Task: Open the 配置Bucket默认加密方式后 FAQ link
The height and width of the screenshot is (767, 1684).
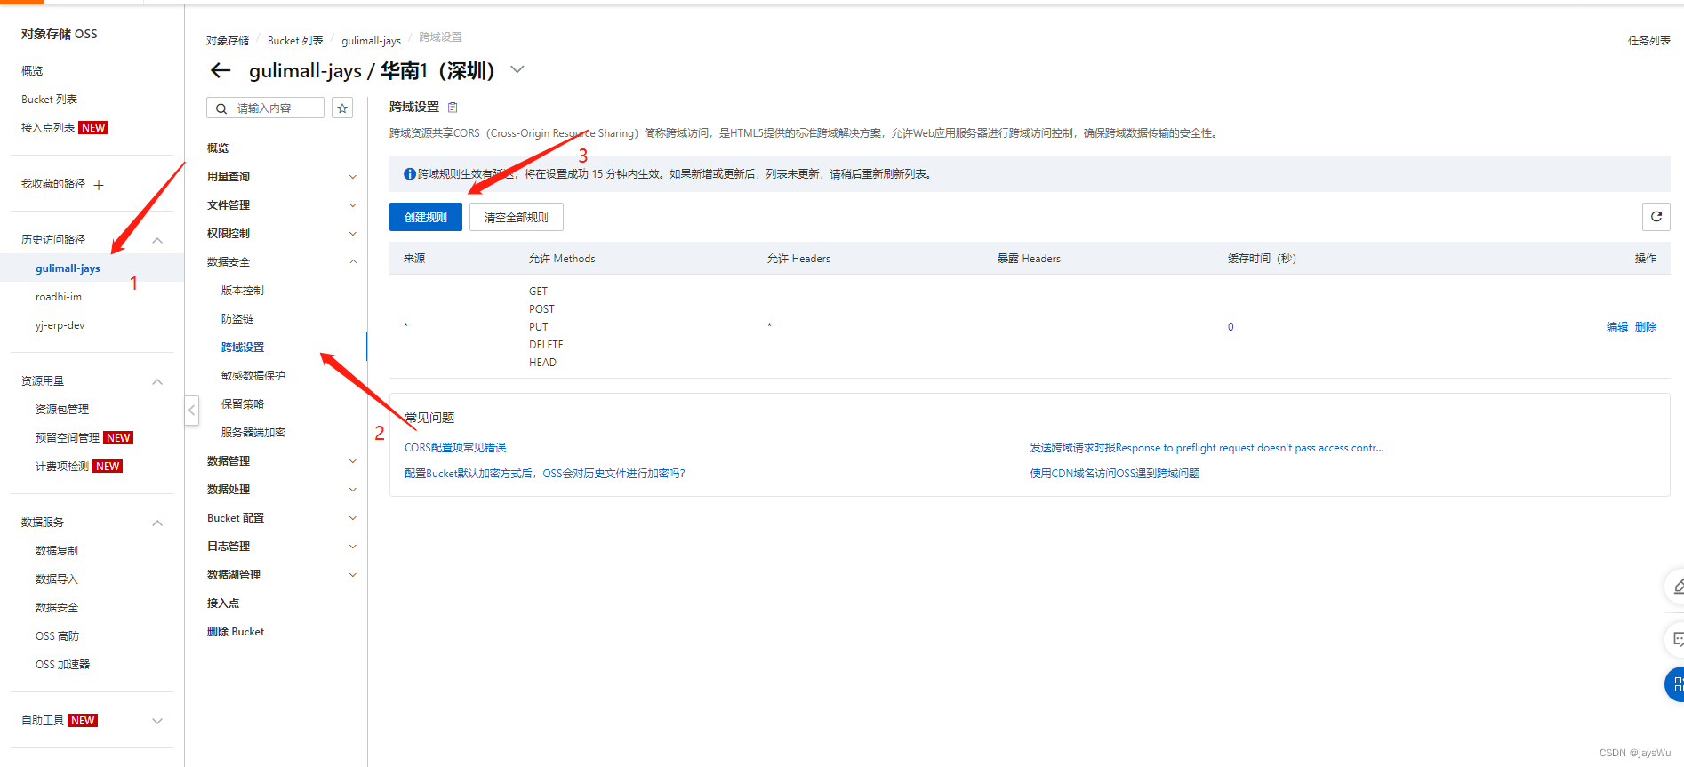Action: tap(544, 474)
